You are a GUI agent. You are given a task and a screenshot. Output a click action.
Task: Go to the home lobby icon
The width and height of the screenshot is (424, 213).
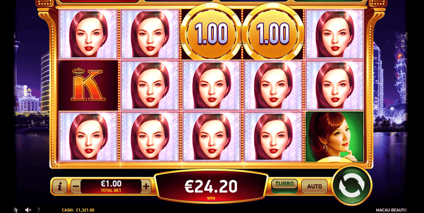(16, 210)
